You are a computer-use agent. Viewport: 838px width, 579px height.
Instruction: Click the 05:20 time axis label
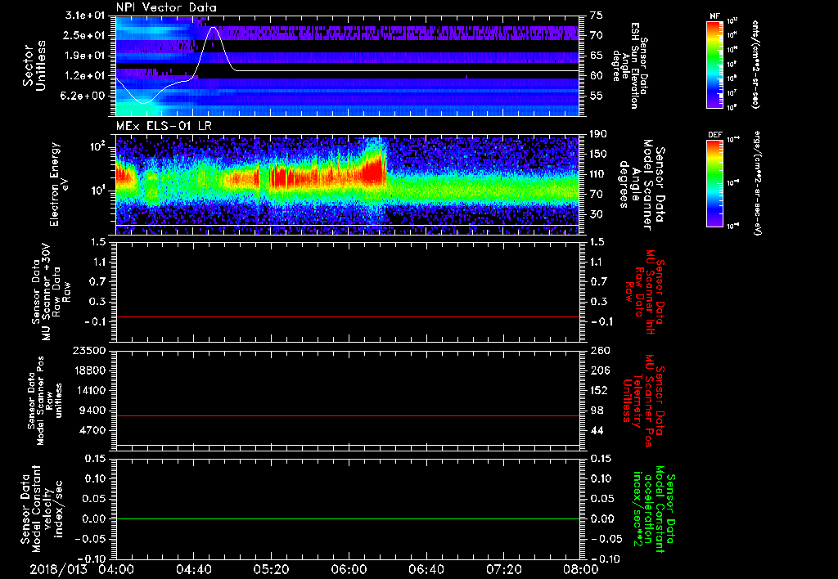(270, 569)
